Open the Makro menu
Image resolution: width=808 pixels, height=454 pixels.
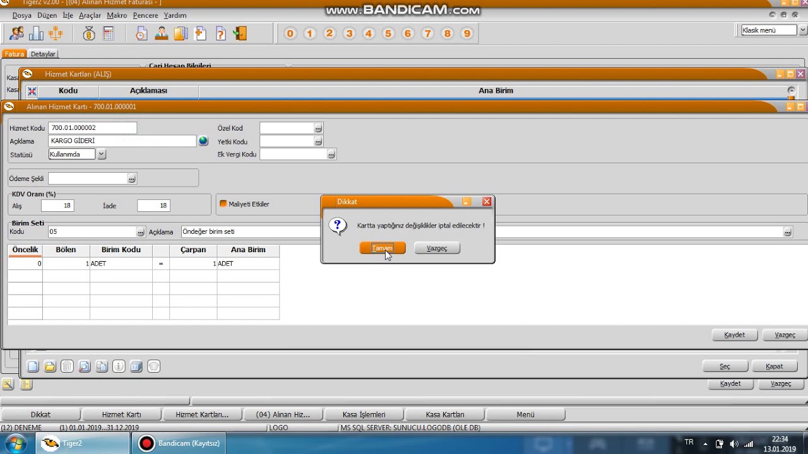(x=117, y=15)
